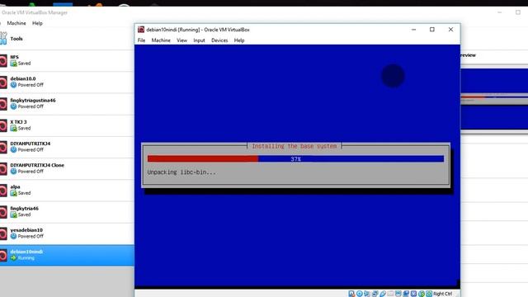Click the shared folders icon in VM status bar
Viewport: 528px width, 297px height.
click(x=390, y=294)
